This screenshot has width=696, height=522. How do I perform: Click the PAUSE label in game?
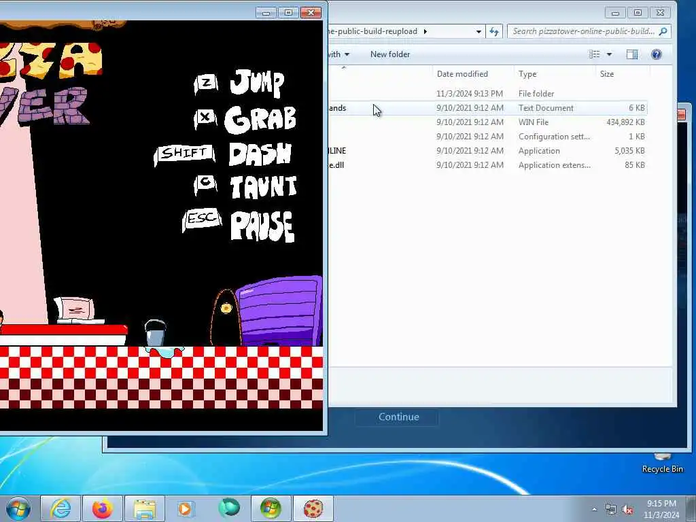(x=263, y=226)
